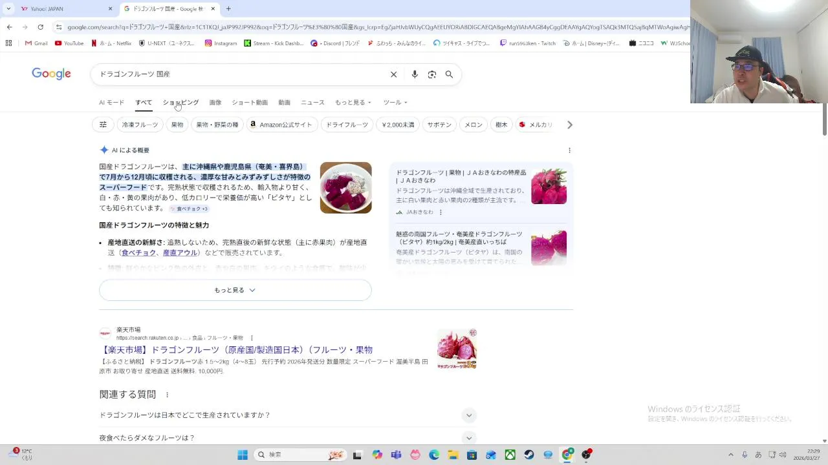The height and width of the screenshot is (465, 828).
Task: Click the taskbar search box
Action: point(300,455)
